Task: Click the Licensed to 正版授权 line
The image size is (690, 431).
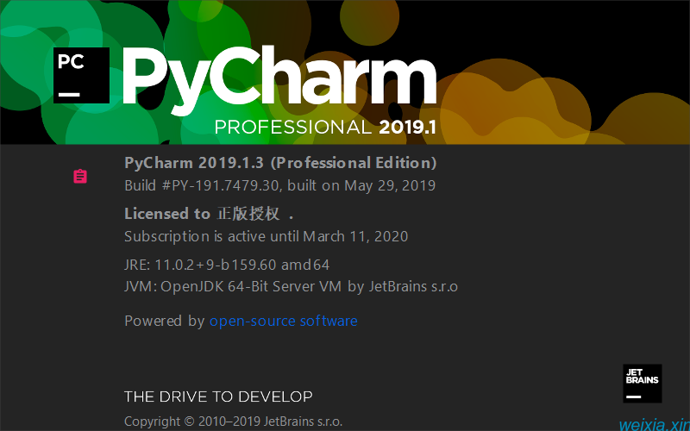Action: tap(209, 214)
